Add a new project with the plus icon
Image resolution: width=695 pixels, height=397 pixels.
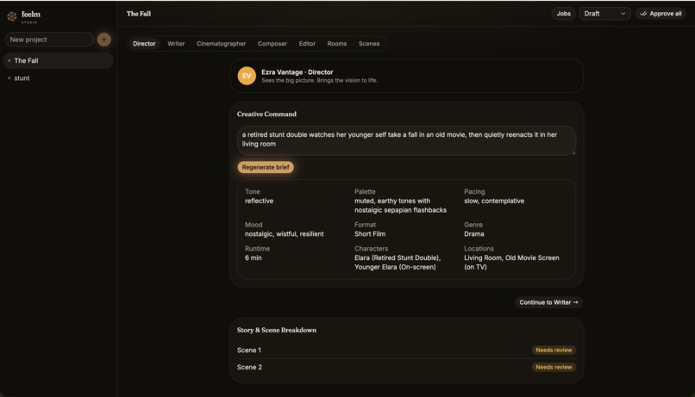[x=103, y=40]
